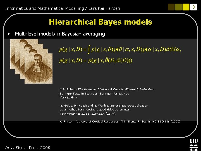Click the white arrow square in top-right corner
201x151 pixels.
[x=193, y=7]
